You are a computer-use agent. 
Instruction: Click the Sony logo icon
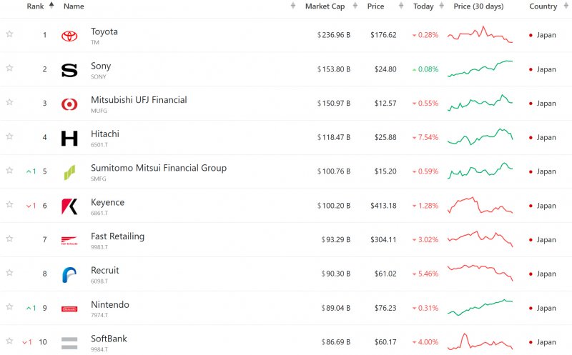click(x=69, y=70)
